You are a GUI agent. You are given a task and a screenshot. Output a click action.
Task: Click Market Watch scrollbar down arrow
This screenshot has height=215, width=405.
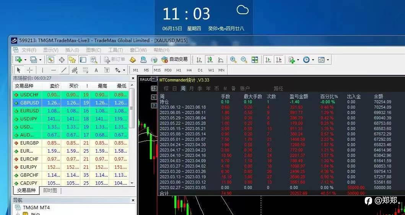pos(132,183)
